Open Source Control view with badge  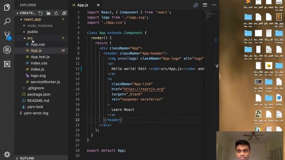[7, 36]
